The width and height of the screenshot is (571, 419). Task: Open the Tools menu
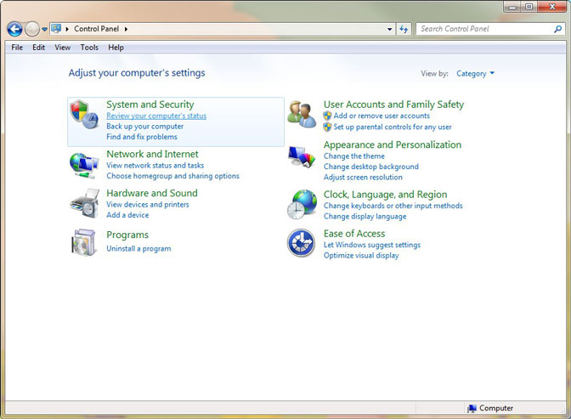click(x=89, y=48)
